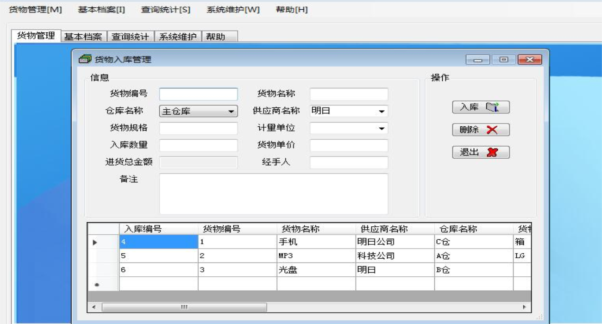Viewport: 602px width, 324px height.
Task: Expand the 供应商名称 dropdown showing 明日
Action: coord(382,112)
